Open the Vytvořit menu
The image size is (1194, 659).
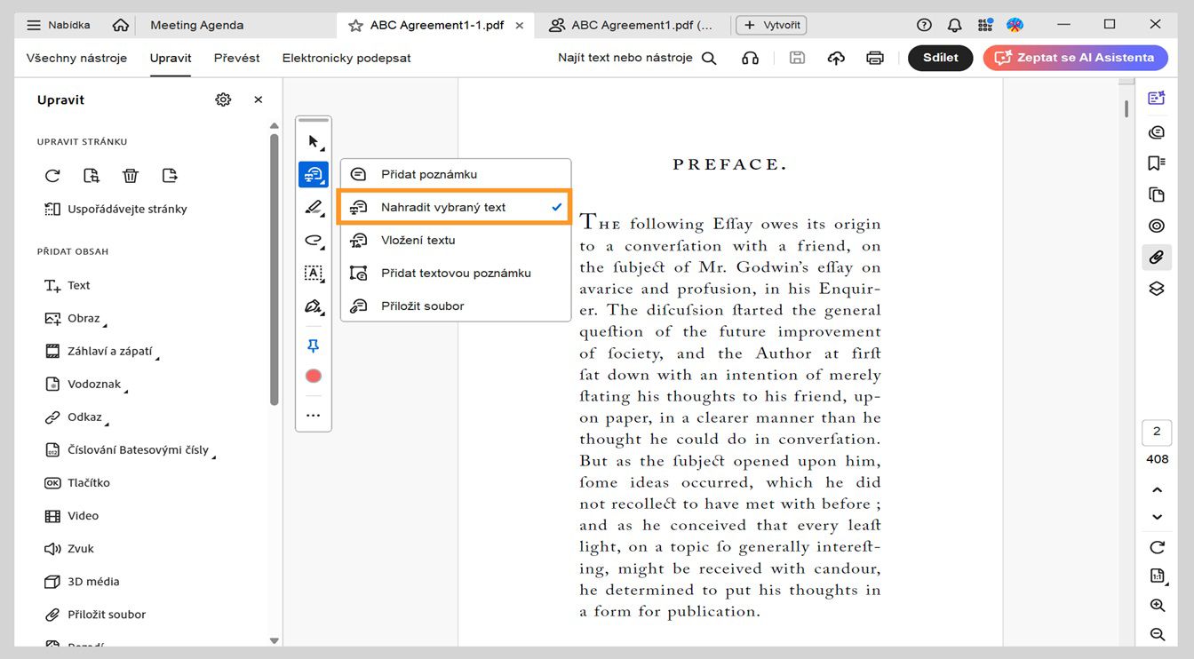coord(771,24)
